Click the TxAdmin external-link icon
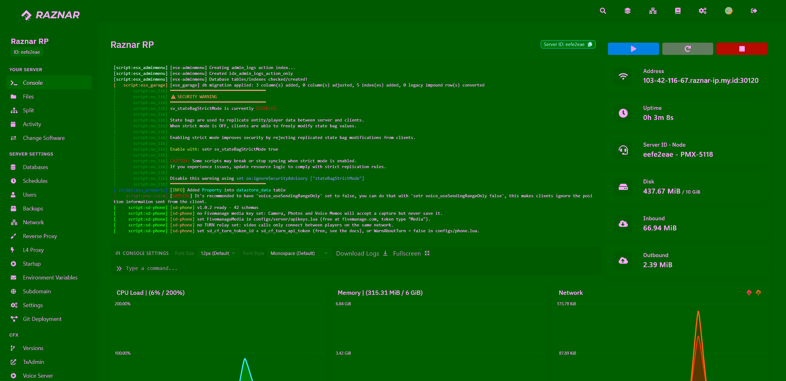Image resolution: width=786 pixels, height=381 pixels. 13,362
